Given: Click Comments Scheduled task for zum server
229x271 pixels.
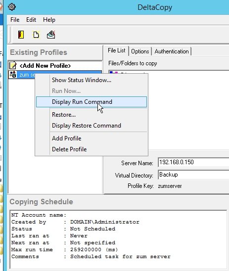Looking at the screenshot, I should (91, 257).
